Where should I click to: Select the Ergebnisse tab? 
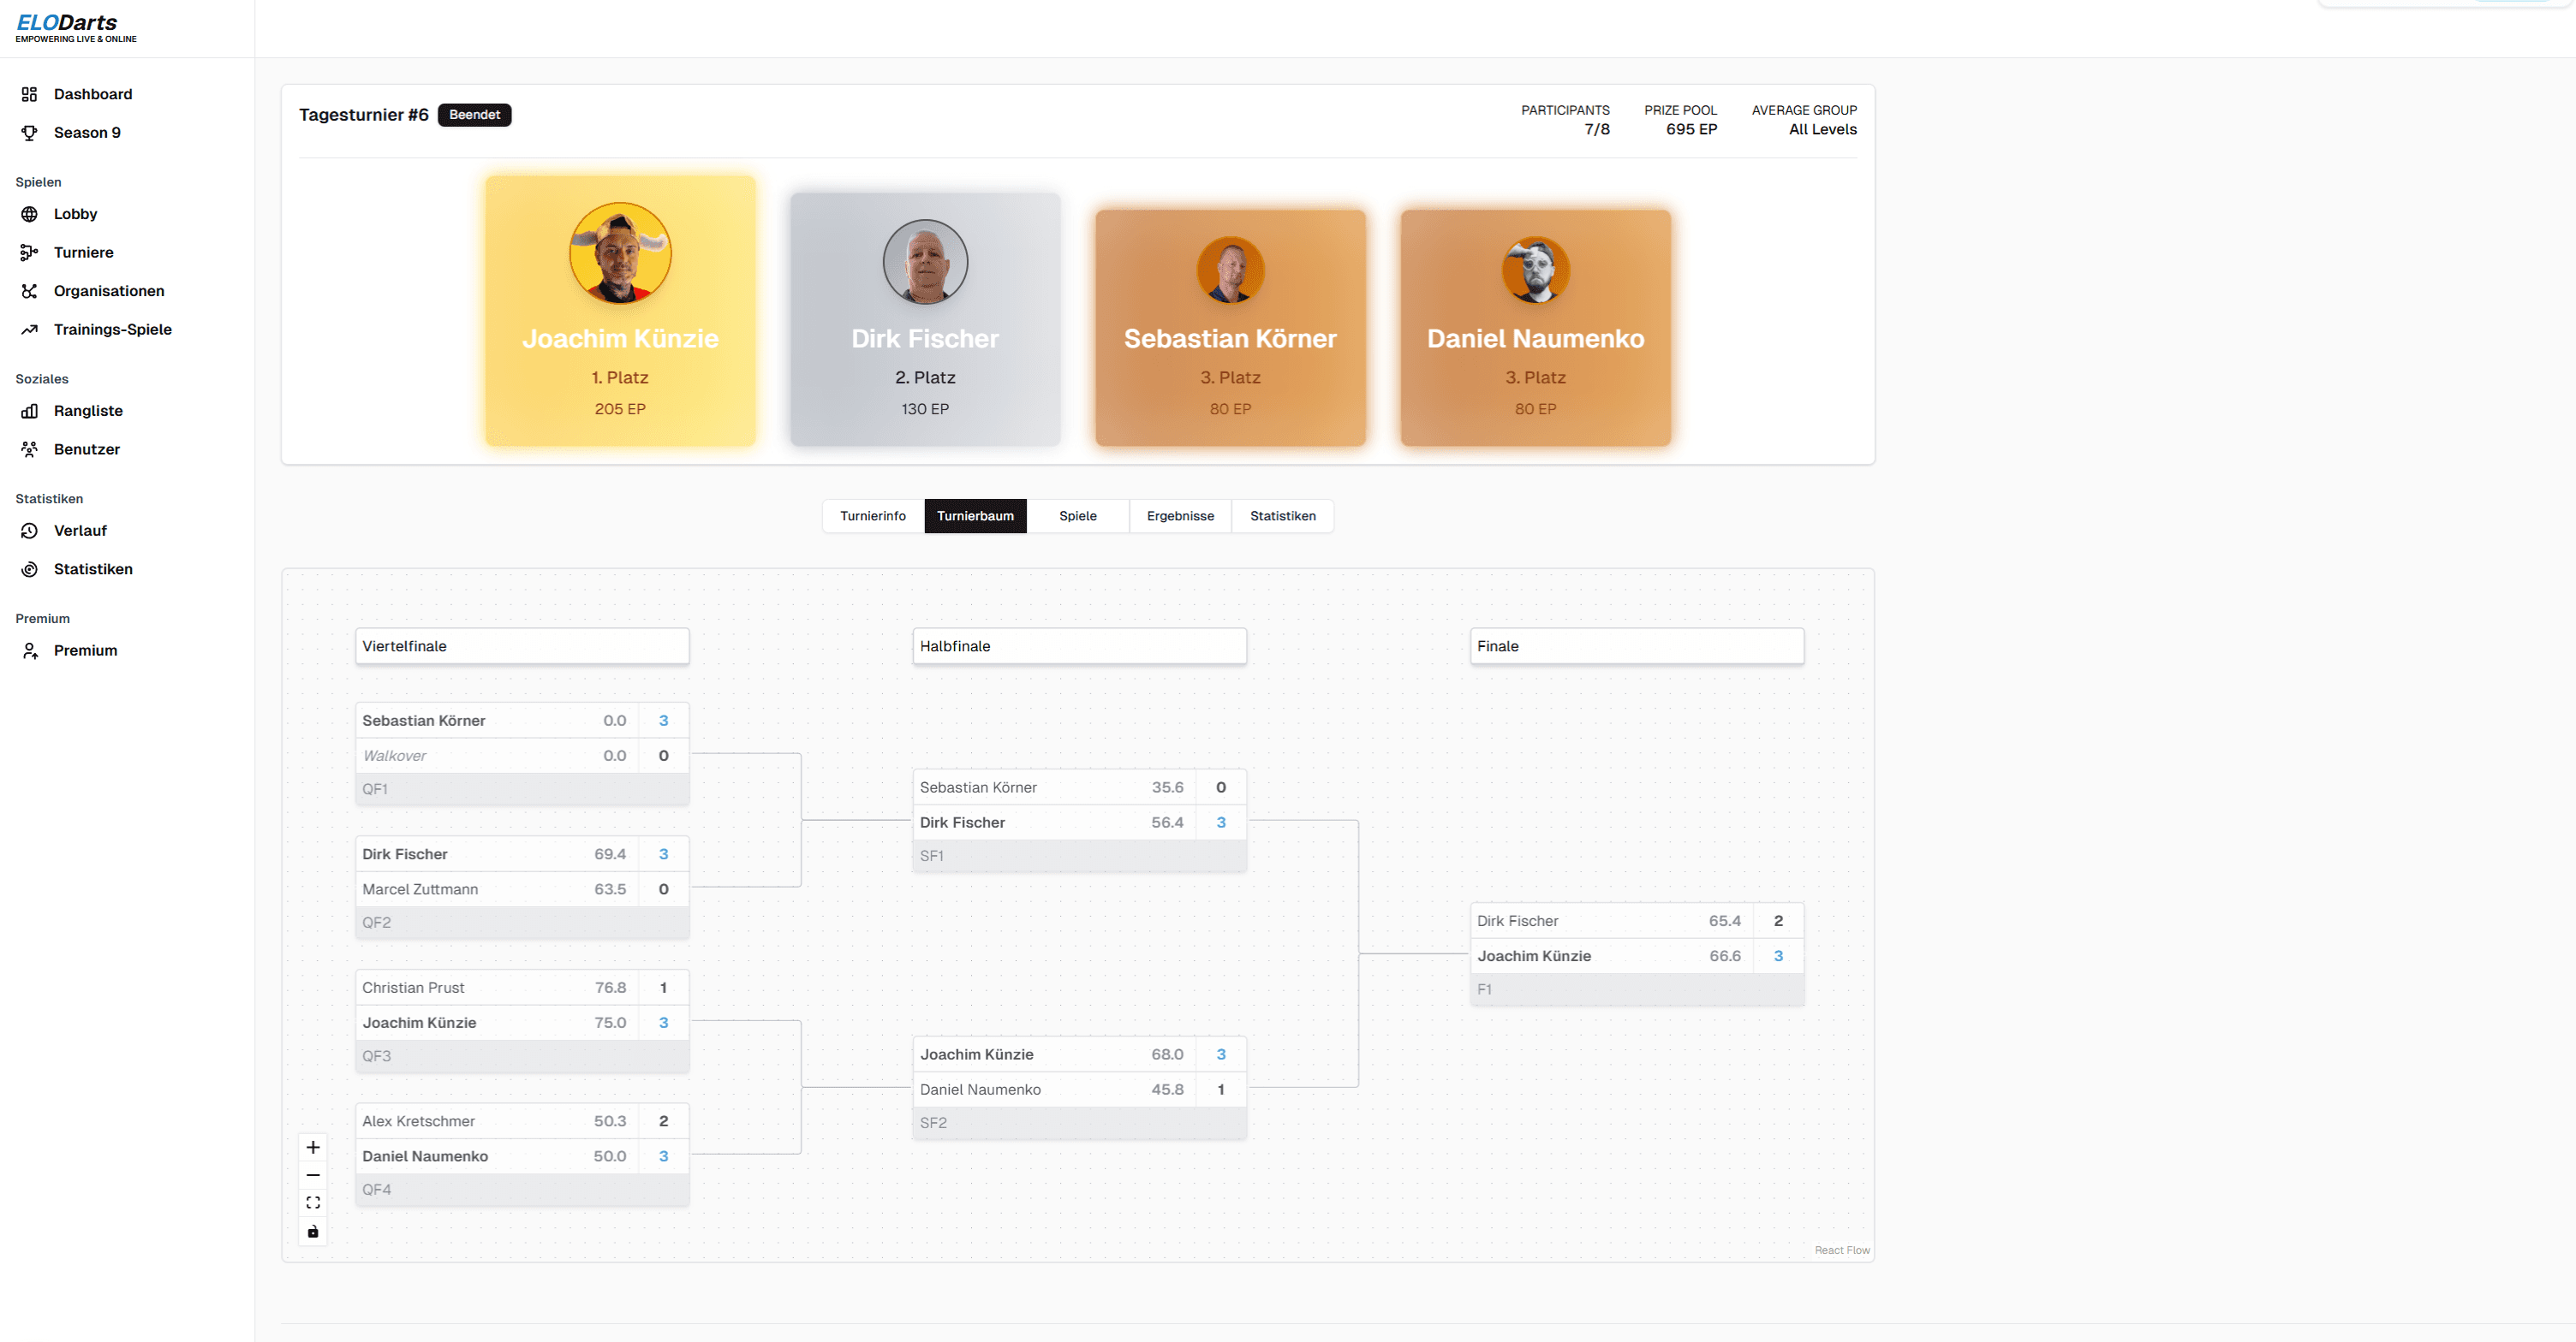click(1180, 515)
